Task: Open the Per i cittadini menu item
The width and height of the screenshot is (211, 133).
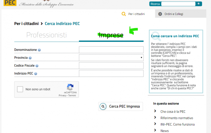Action: click(x=137, y=14)
